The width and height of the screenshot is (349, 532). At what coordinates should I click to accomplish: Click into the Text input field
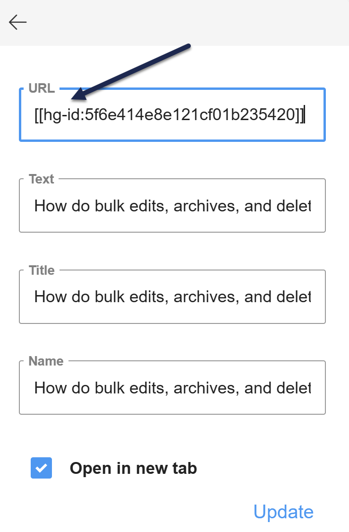[172, 206]
